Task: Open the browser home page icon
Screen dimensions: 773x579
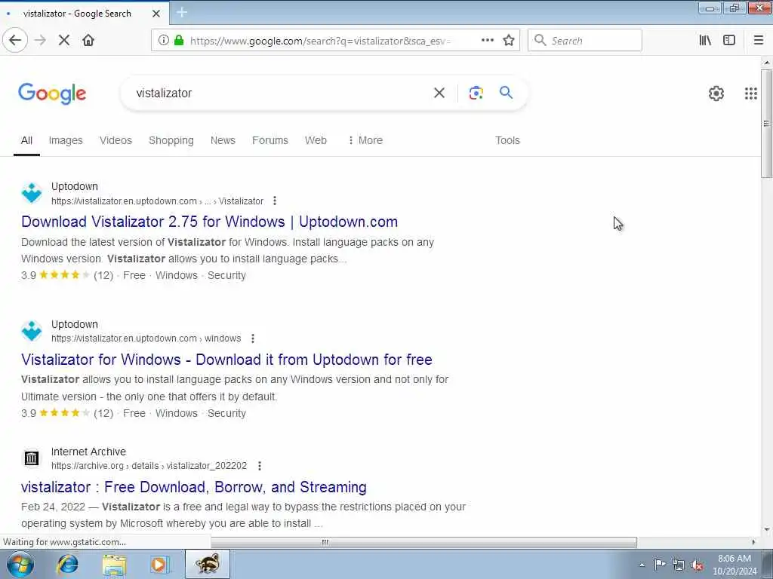Action: (88, 41)
